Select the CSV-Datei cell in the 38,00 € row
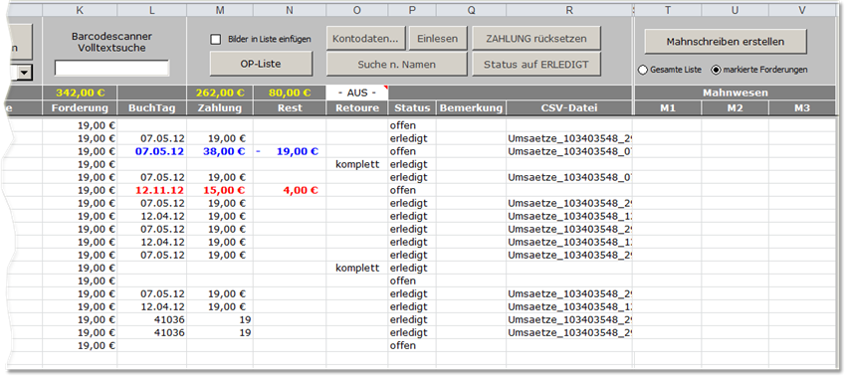 [x=569, y=151]
